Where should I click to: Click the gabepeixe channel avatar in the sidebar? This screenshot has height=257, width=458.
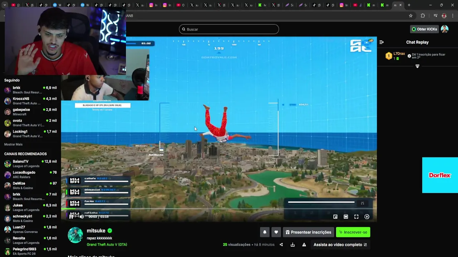click(8, 112)
